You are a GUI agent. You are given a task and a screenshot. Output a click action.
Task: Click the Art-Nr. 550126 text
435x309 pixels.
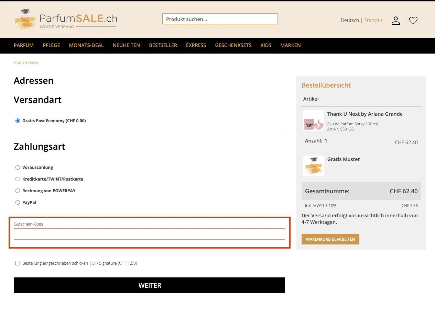pos(340,129)
